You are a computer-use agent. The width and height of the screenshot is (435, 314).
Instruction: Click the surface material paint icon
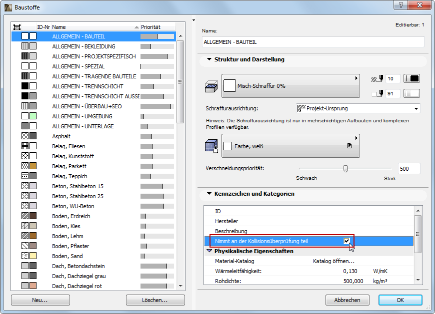pyautogui.click(x=211, y=146)
